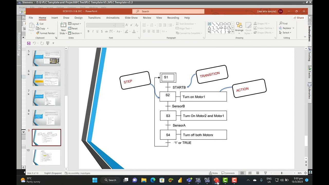Select slide 10 thumbnail

click(x=46, y=157)
